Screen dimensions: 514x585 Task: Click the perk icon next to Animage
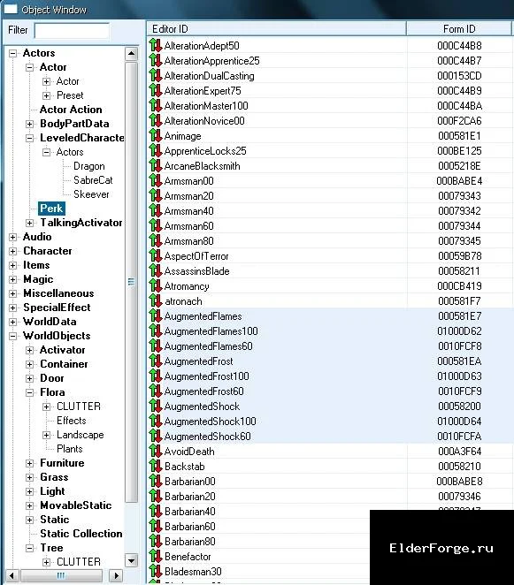pyautogui.click(x=156, y=136)
